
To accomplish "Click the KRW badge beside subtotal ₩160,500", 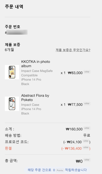I will point(87,128).
